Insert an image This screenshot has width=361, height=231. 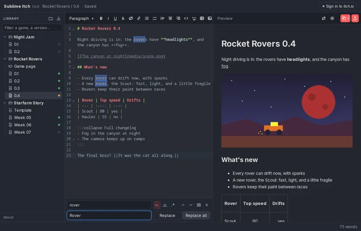(x=210, y=18)
